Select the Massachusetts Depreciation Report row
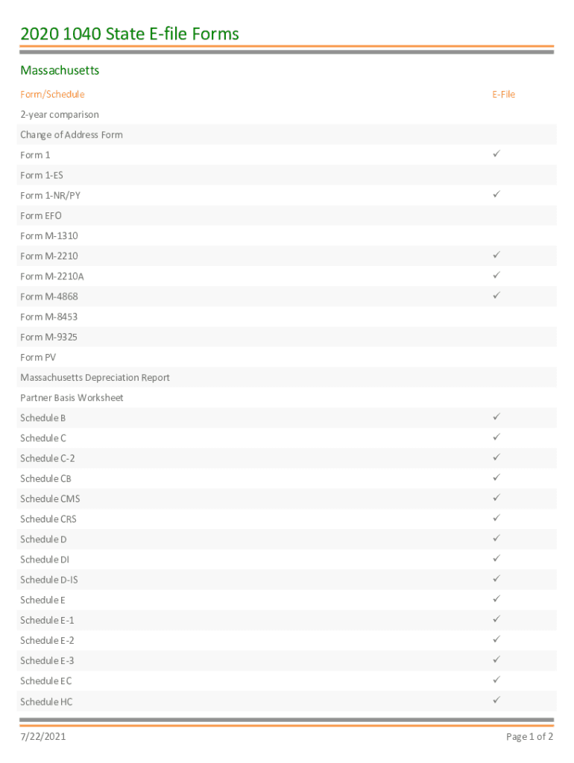This screenshot has height=763, width=574. click(x=95, y=378)
